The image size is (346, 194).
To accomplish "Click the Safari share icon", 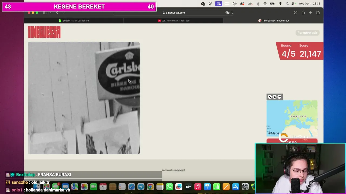I will [x=303, y=13].
